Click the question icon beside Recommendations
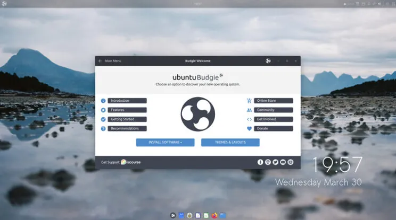Image resolution: width=396 pixels, height=220 pixels. (x=103, y=128)
